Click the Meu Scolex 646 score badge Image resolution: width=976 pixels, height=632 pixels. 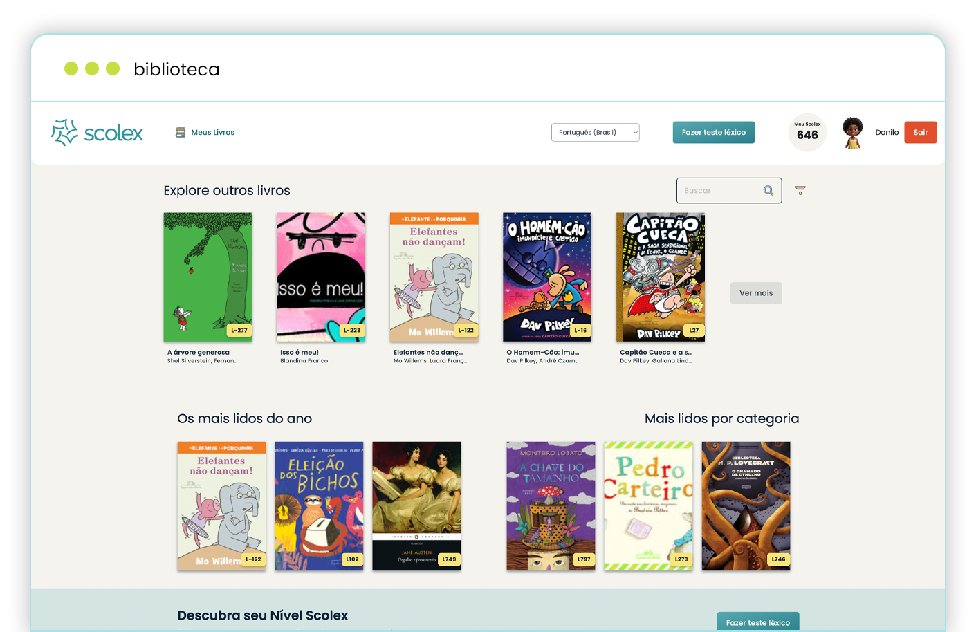pyautogui.click(x=807, y=132)
